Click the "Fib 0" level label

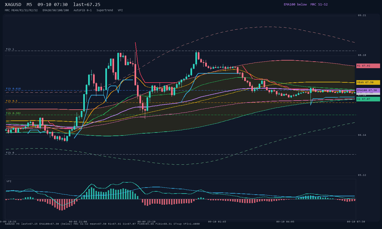pos(10,153)
